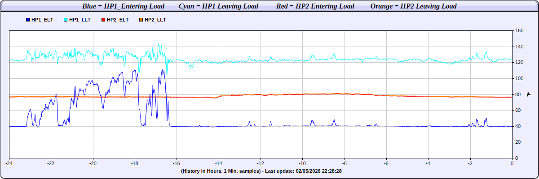The height and width of the screenshot is (179, 539).
Task: Toggle the HP2_ELT series label in legend
Action: click(x=118, y=20)
